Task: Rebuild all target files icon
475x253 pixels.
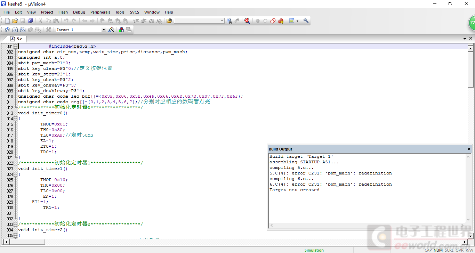Action: 23,30
